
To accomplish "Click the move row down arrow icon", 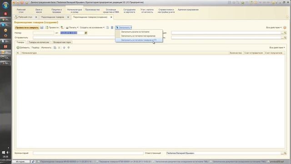I will tap(69, 47).
